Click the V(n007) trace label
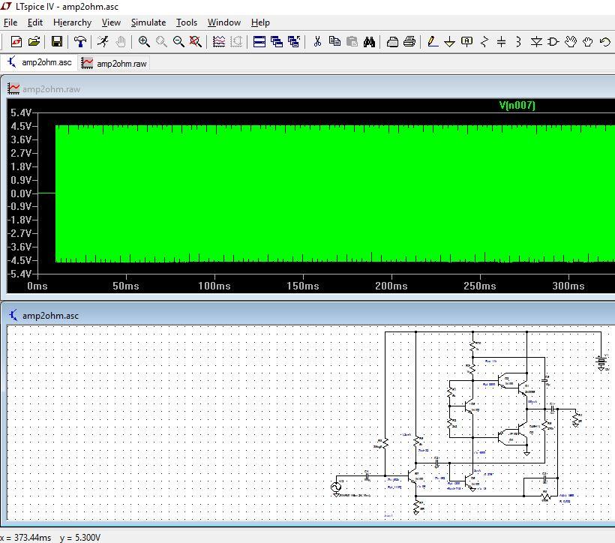Viewport: 615px width, 543px height. pos(517,105)
